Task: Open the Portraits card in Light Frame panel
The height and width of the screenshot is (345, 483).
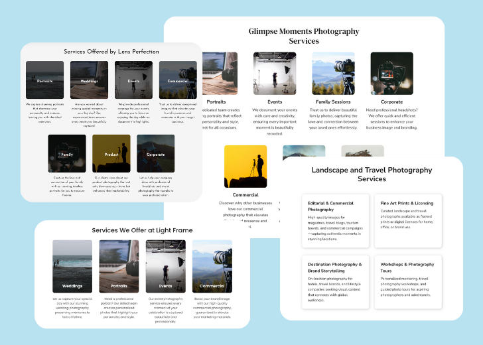Action: tap(119, 267)
